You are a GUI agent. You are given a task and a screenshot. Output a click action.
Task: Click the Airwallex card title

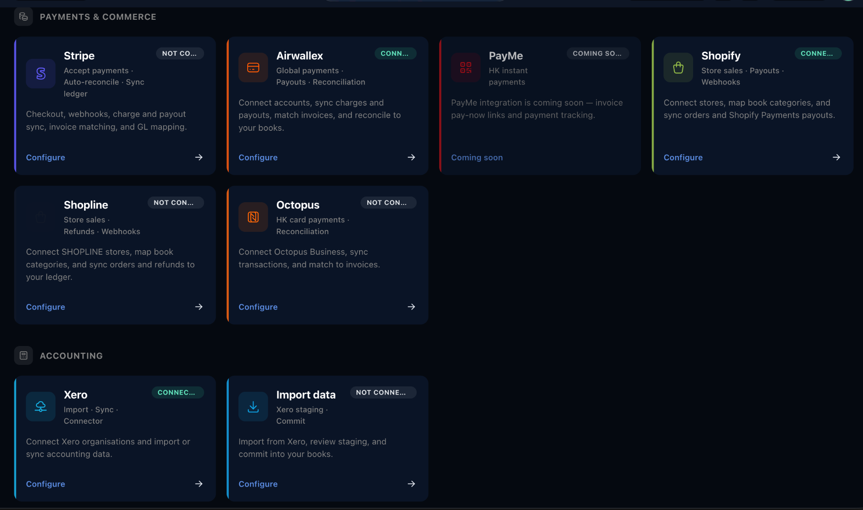click(x=299, y=56)
